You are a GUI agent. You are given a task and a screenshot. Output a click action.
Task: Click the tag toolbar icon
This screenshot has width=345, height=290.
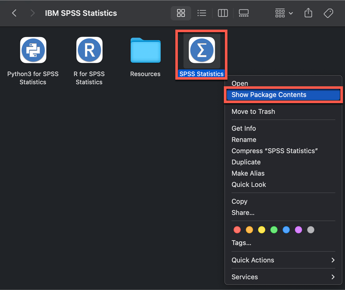(x=328, y=13)
